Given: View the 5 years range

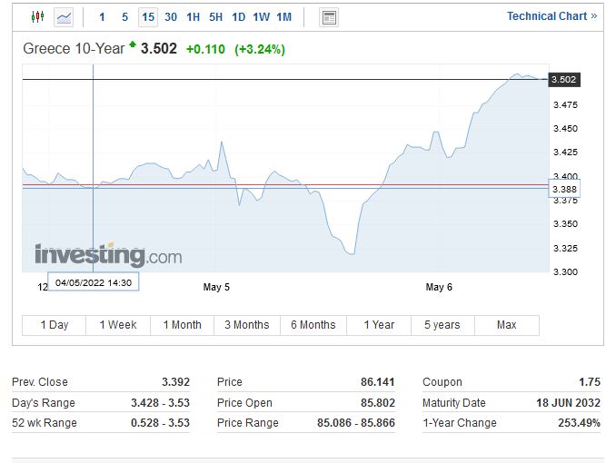Looking at the screenshot, I should [442, 325].
